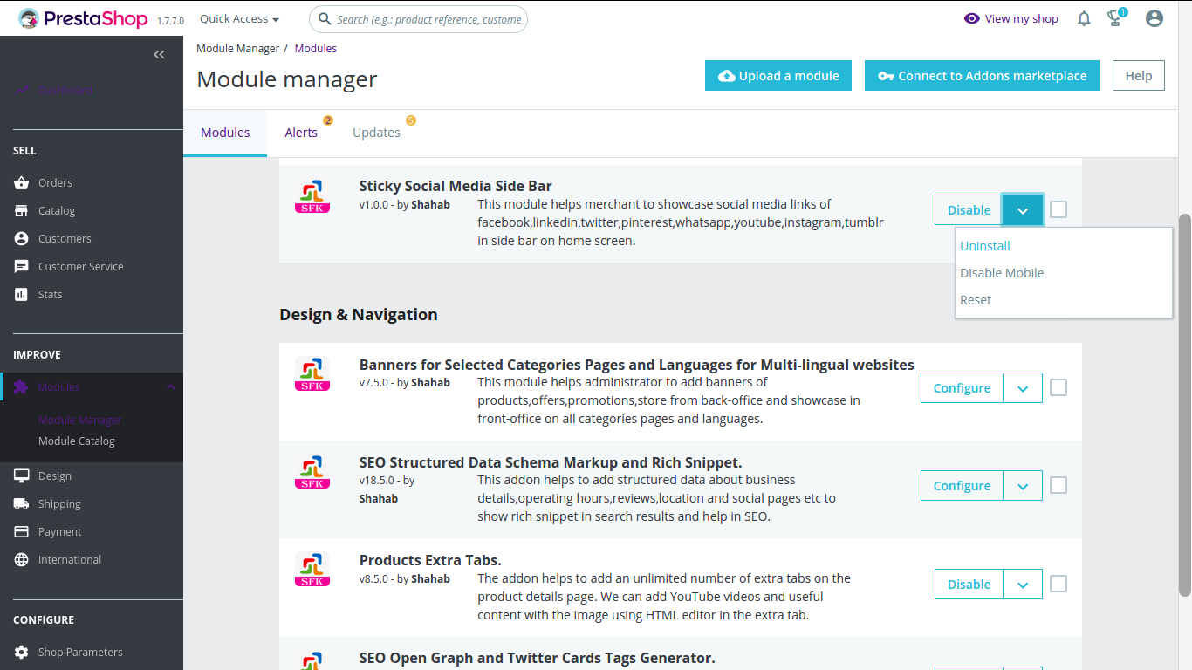This screenshot has width=1192, height=670.
Task: Open the notifications bell
Action: point(1084,18)
